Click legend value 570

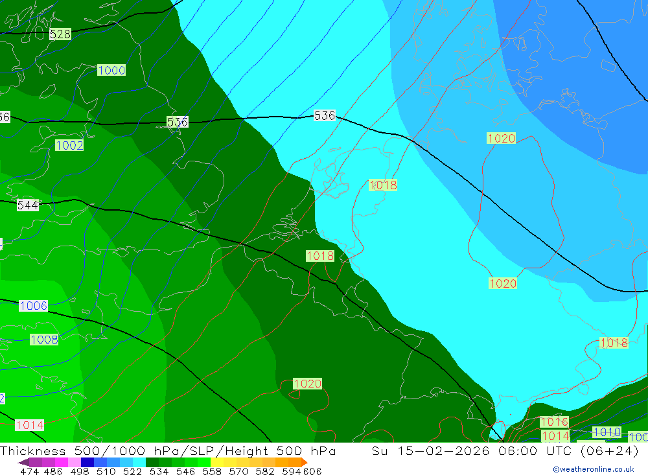pyautogui.click(x=238, y=471)
